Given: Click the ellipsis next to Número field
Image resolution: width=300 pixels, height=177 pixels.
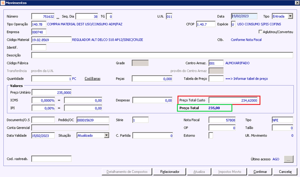Looking at the screenshot, I should pos(58,17).
